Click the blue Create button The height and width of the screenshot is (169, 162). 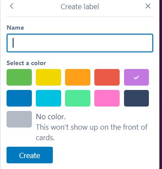[30, 155]
